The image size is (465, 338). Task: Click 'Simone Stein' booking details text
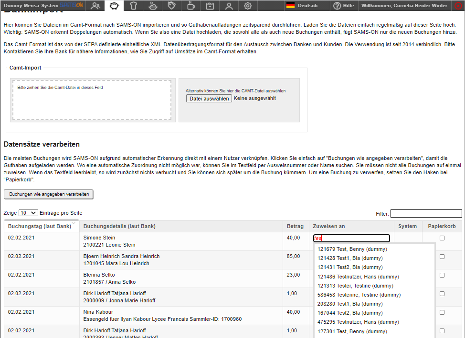[x=99, y=238]
